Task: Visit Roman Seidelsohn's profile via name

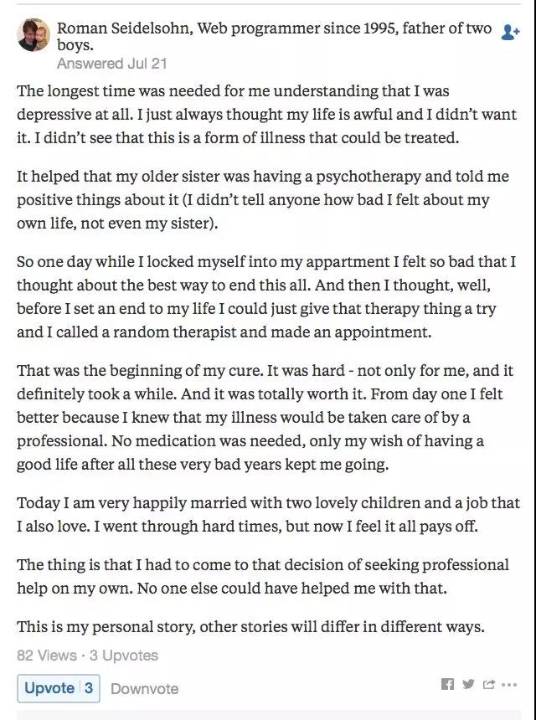Action: point(125,28)
